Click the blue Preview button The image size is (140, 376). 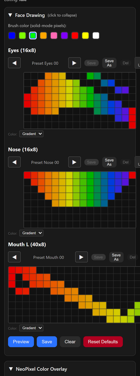(21, 342)
